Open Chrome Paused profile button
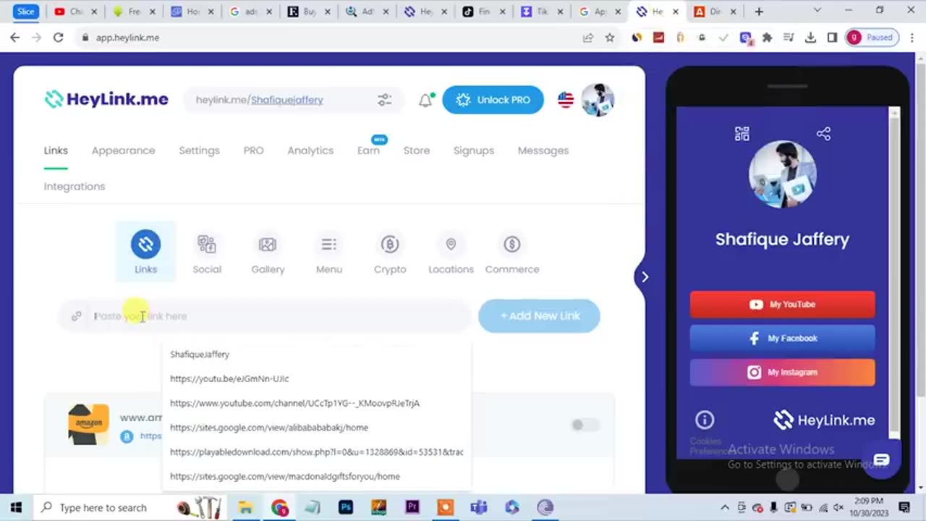This screenshot has width=926, height=521. (872, 38)
